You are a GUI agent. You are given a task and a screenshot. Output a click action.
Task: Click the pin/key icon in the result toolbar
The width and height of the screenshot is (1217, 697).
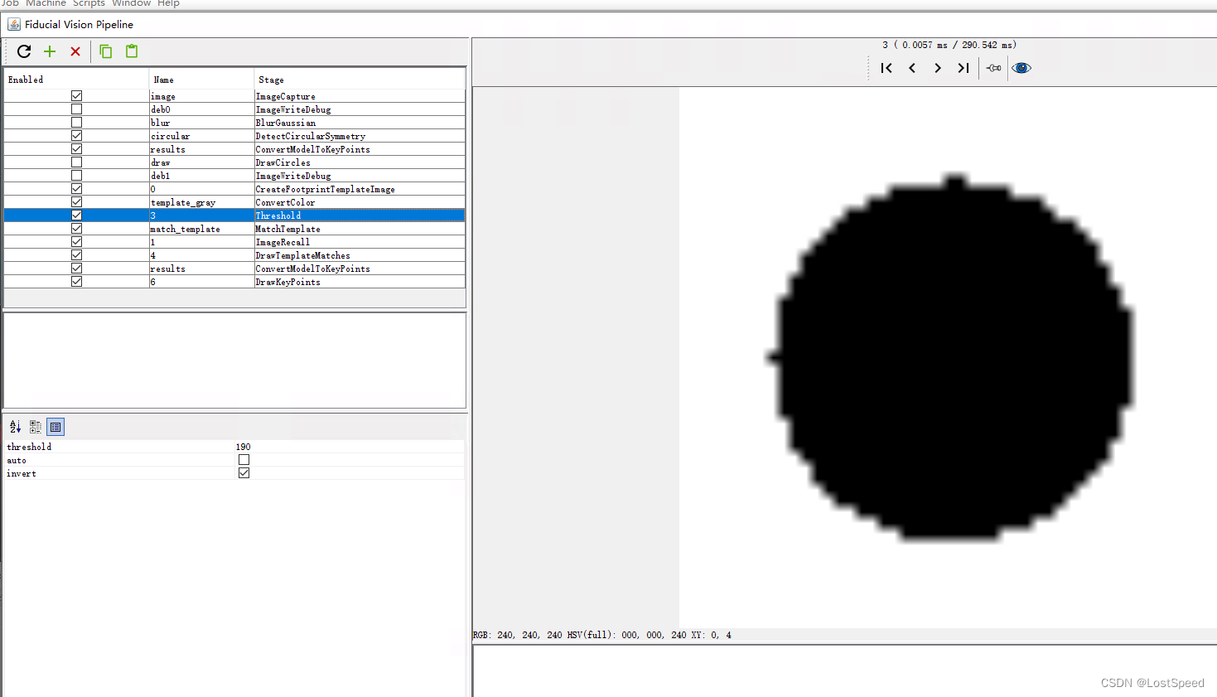coord(994,68)
